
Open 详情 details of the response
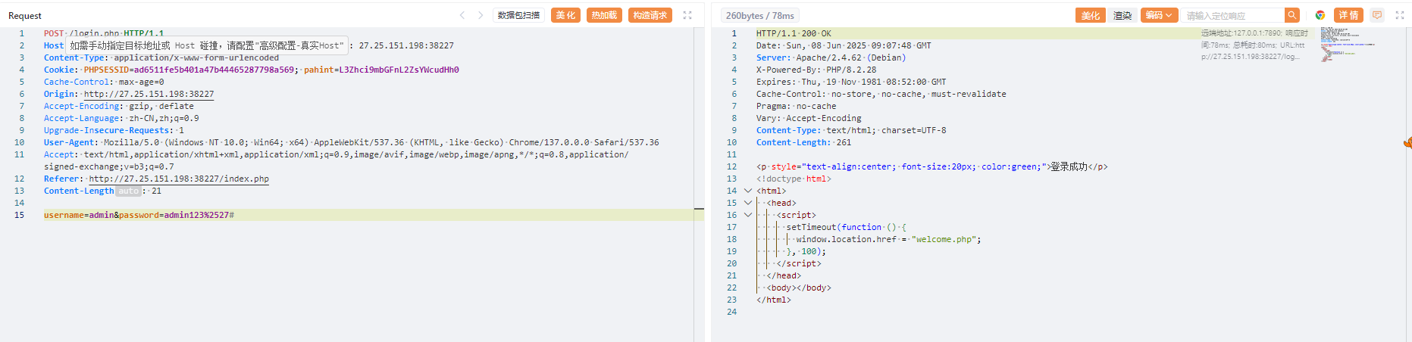point(1348,15)
